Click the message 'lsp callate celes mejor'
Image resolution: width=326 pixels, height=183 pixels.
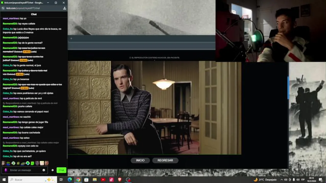pos(32,127)
